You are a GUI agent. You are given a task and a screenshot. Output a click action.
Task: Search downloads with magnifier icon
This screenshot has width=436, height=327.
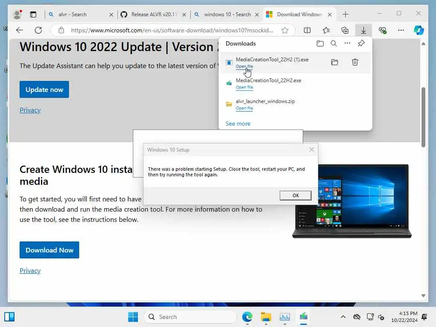[x=334, y=43]
